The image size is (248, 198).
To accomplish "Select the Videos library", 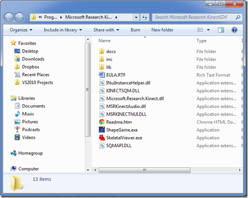I will click(25, 137).
